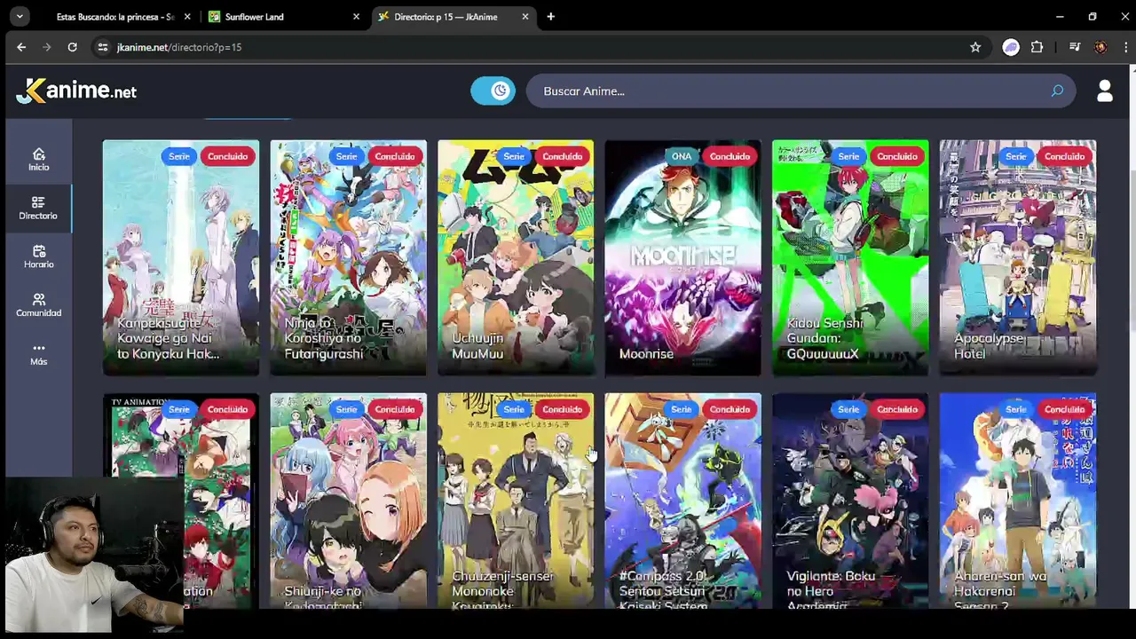The height and width of the screenshot is (639, 1136).
Task: Open Directorio in the sidebar
Action: [38, 208]
